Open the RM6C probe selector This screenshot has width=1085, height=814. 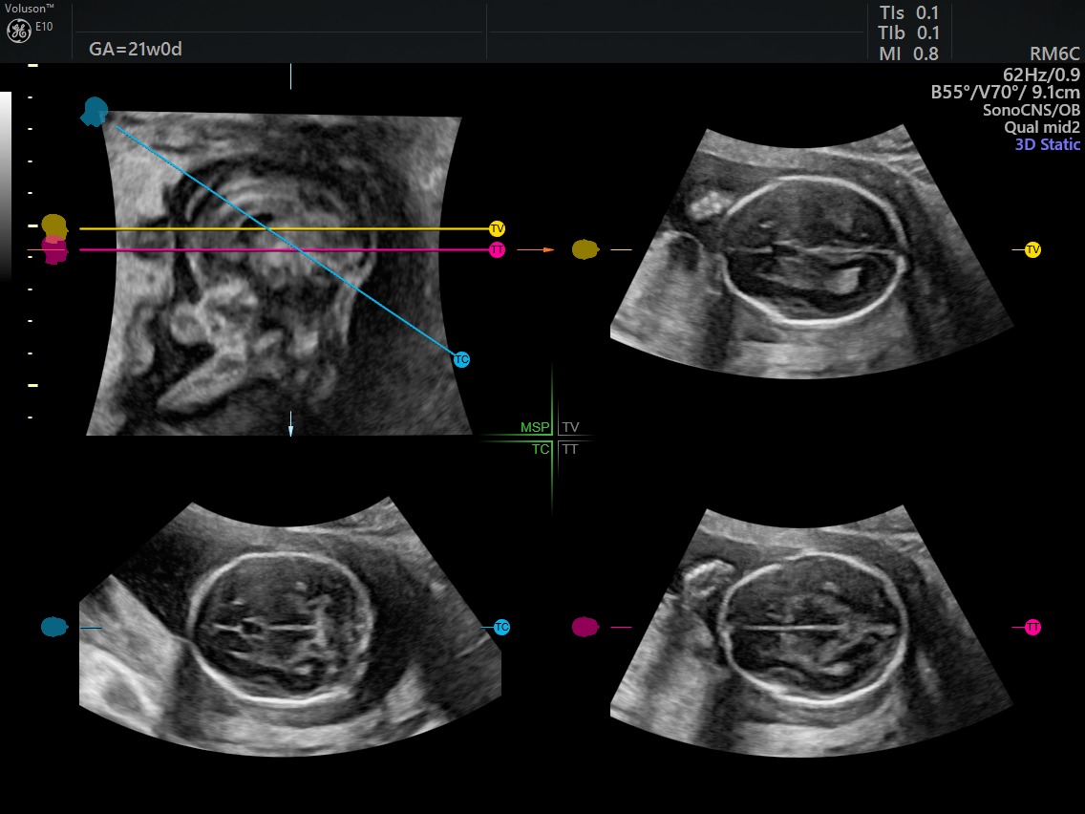coord(1054,54)
